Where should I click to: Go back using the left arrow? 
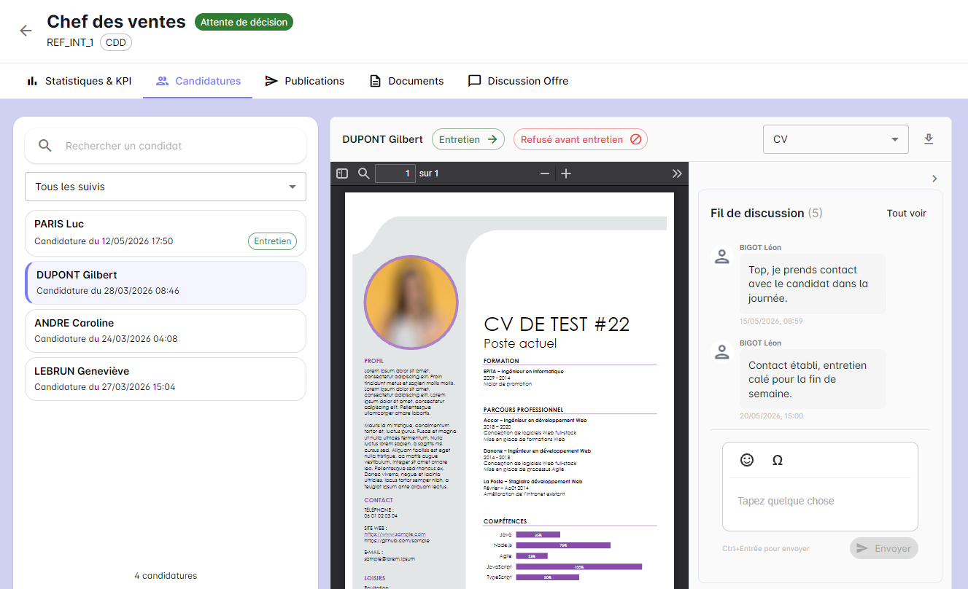[x=26, y=31]
